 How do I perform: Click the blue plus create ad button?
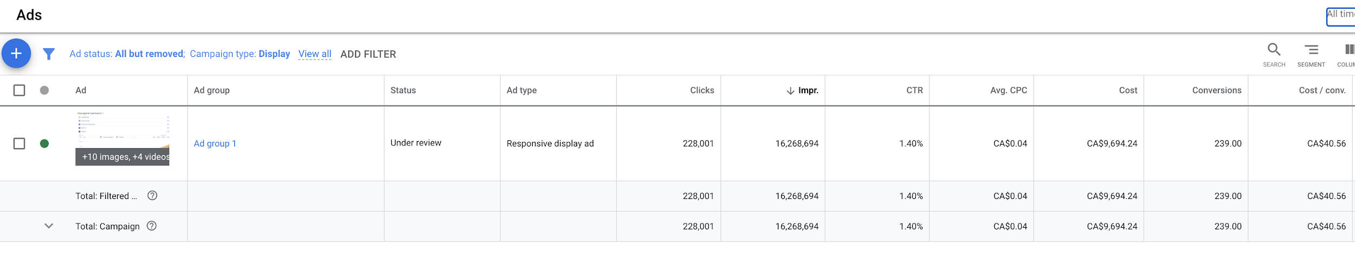point(16,54)
